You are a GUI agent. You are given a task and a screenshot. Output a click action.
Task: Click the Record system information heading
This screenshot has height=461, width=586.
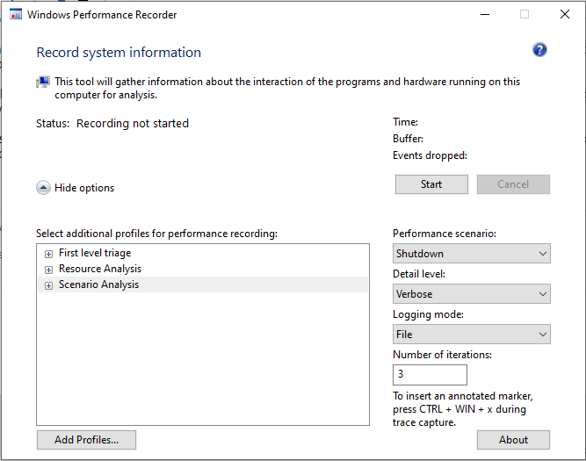coord(119,53)
